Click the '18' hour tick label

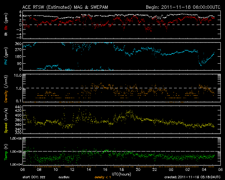tap(122, 169)
